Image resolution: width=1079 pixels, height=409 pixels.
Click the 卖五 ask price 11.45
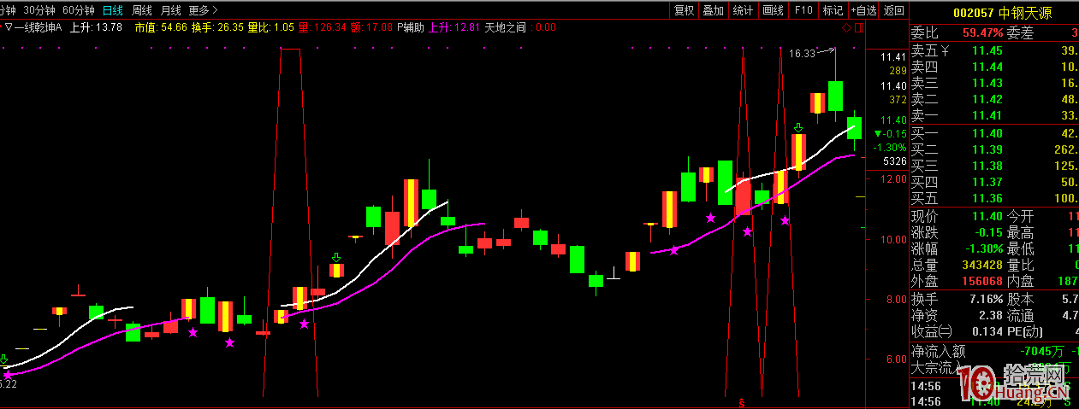(x=987, y=50)
